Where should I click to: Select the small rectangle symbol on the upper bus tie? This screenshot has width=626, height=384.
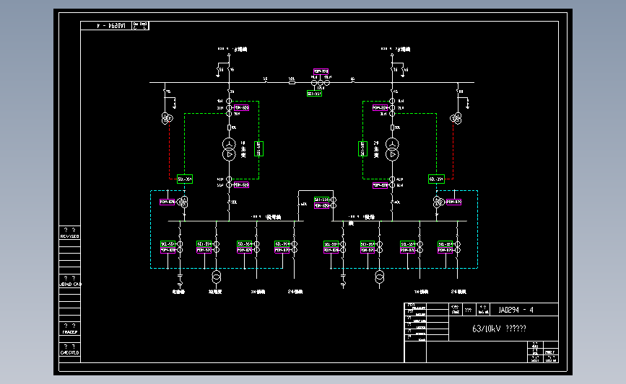292,82
